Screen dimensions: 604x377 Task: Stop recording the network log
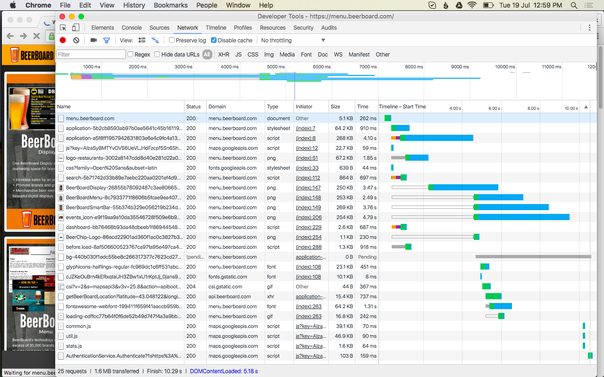(x=63, y=41)
